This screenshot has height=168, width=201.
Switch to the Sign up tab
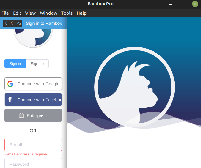coord(37,64)
